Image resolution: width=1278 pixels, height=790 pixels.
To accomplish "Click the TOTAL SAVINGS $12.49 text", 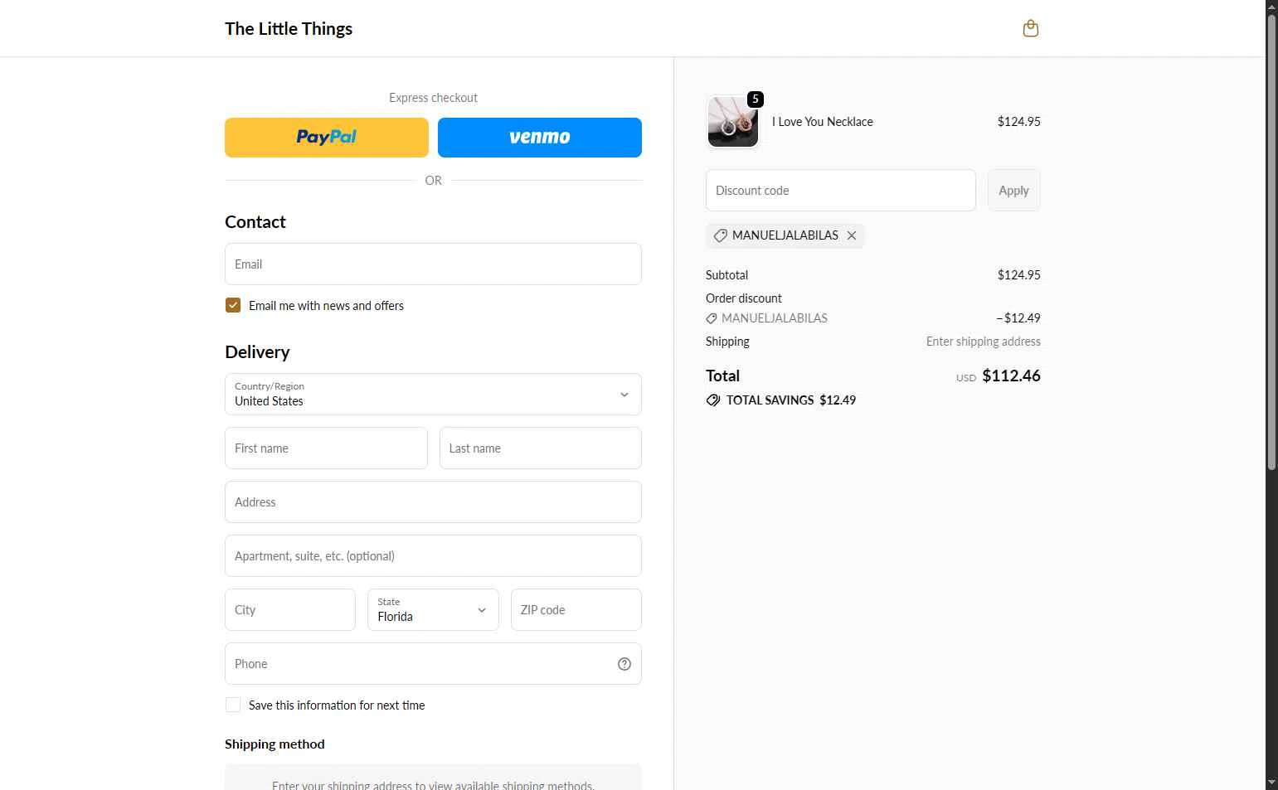I will [x=791, y=400].
